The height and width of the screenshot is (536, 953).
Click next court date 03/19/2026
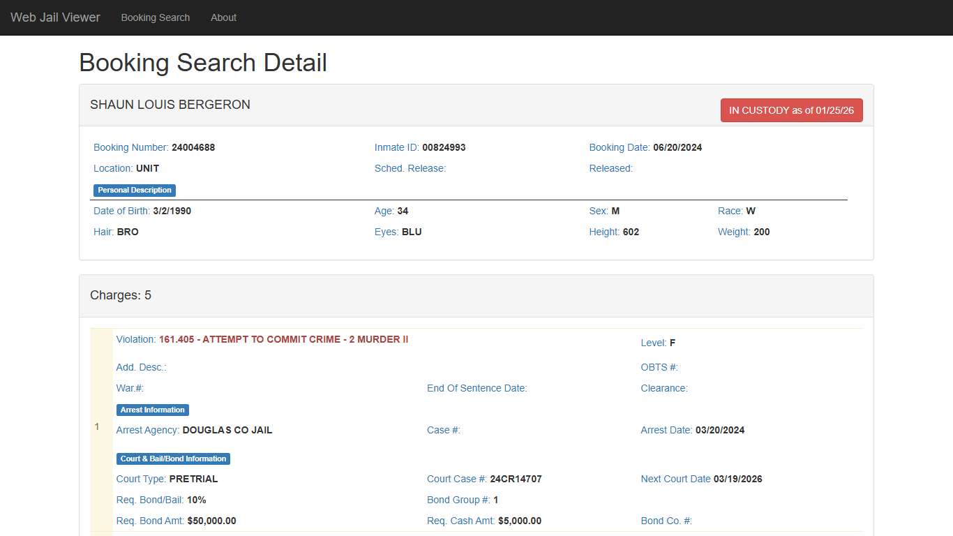tap(737, 479)
